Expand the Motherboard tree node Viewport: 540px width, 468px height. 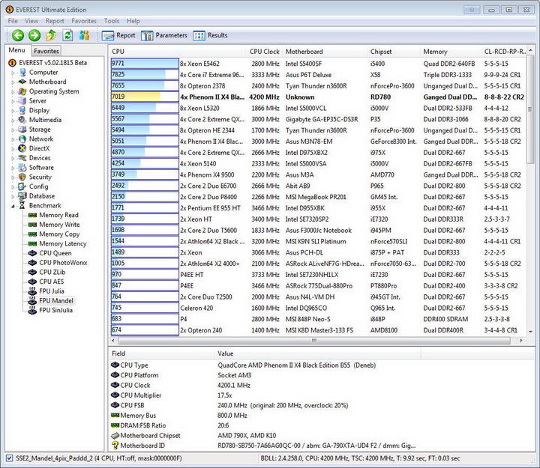point(13,82)
